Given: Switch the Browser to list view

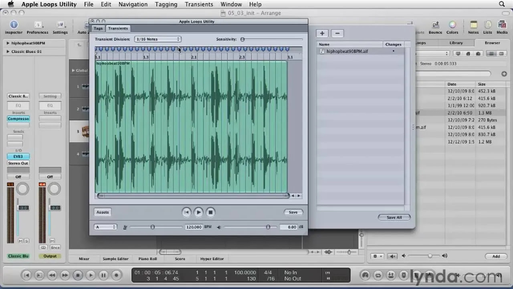Looking at the screenshot, I should 491,53.
